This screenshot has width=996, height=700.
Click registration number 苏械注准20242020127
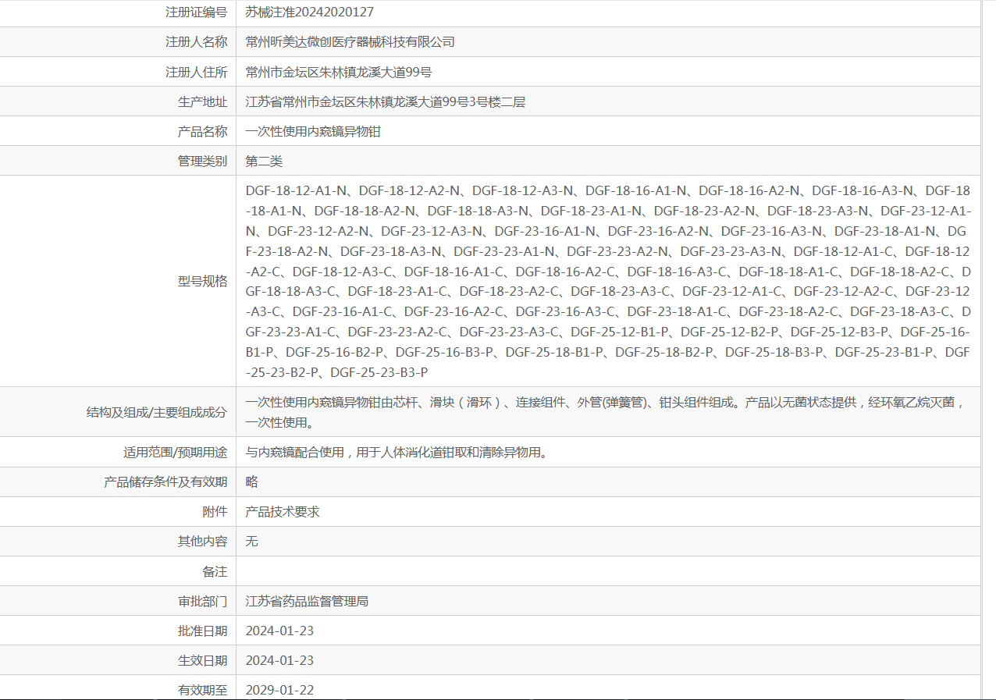(309, 12)
